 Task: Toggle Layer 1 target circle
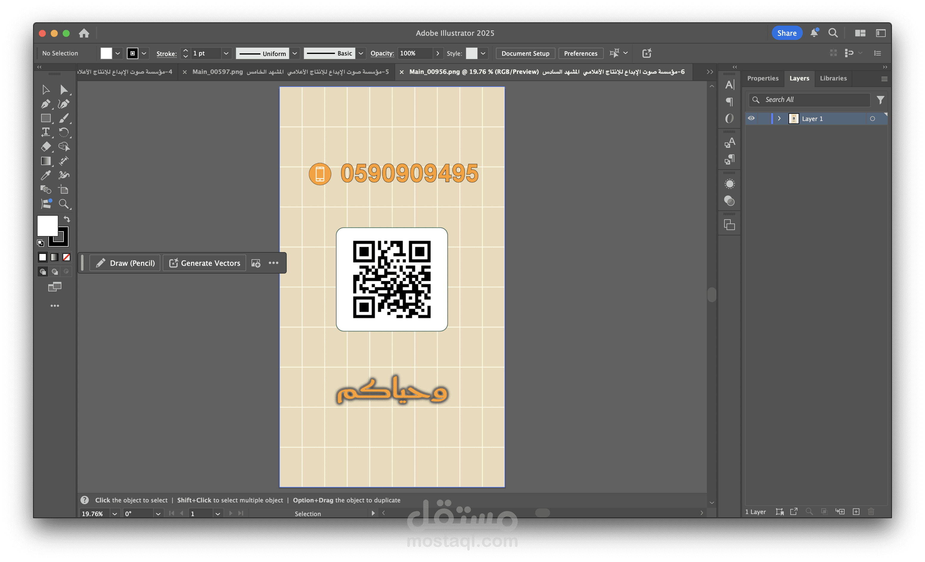[x=873, y=119]
